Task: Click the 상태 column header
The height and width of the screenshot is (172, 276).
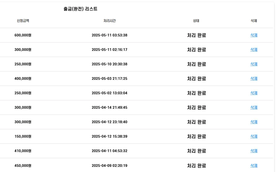Action: point(196,21)
